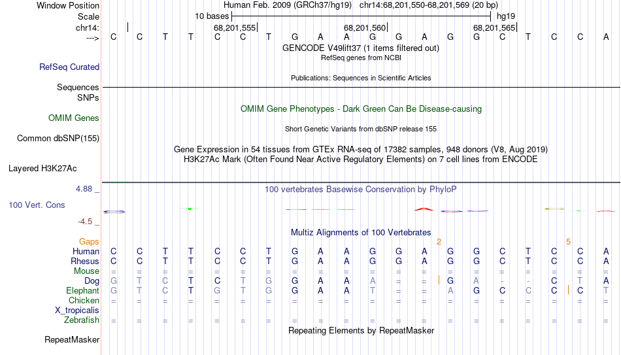Screen dimensions: 621x355
Task: Click the 68,201,555 coordinate marker
Action: [235, 27]
